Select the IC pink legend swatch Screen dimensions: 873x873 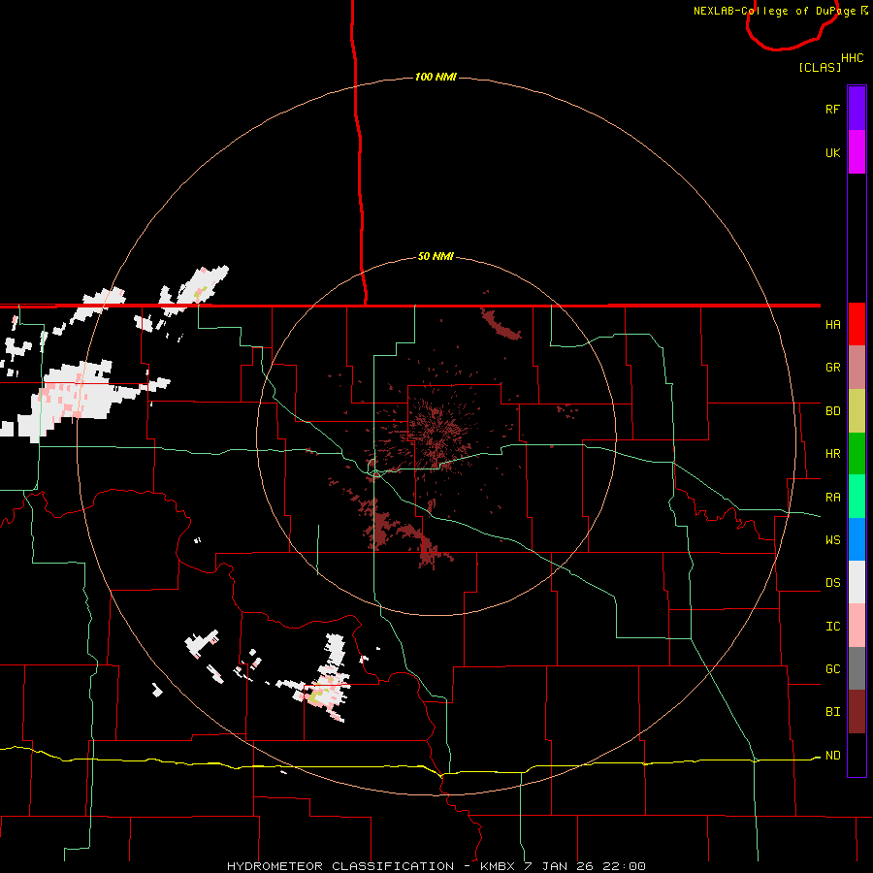[857, 626]
